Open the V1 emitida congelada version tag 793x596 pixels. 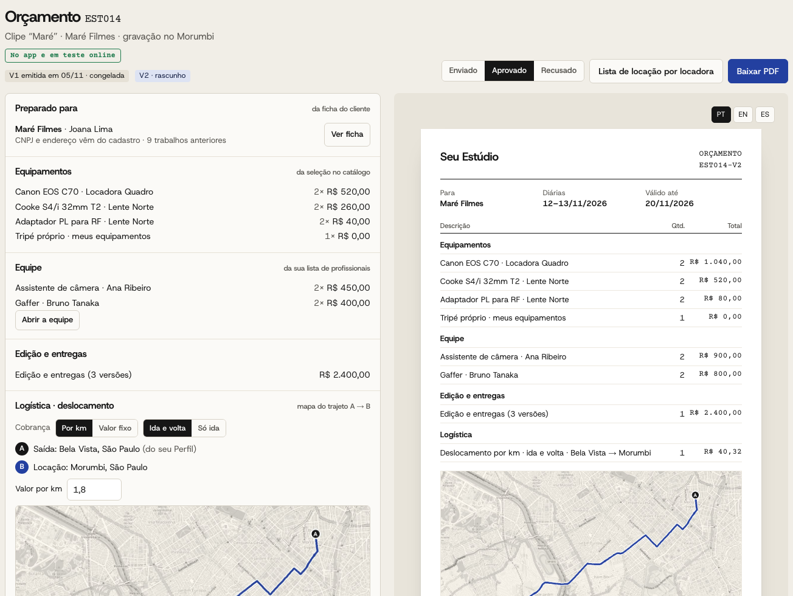(67, 75)
